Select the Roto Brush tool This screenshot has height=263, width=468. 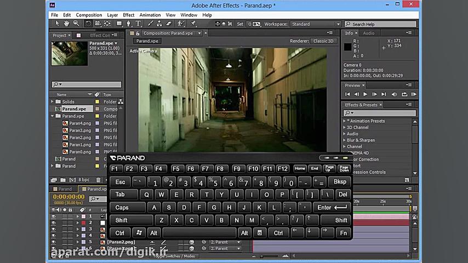tap(181, 24)
